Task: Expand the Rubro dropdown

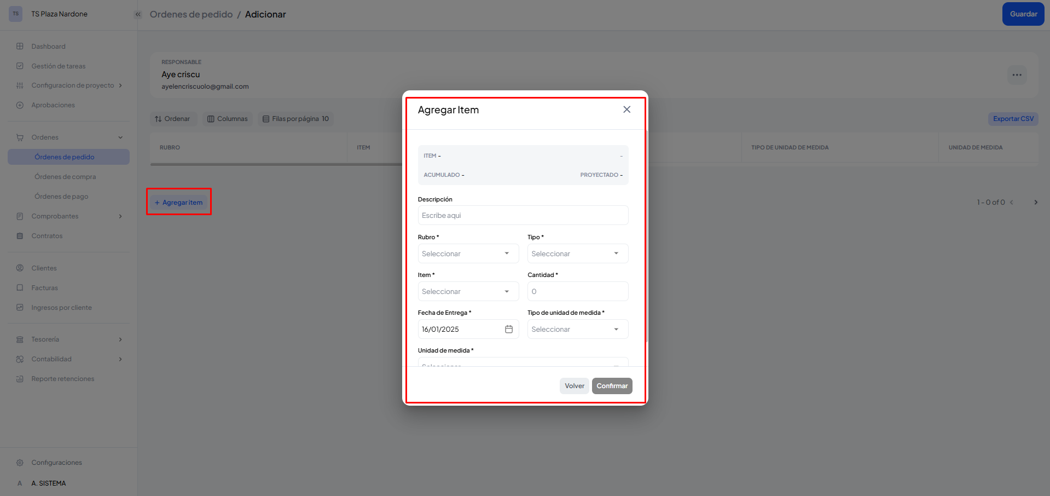Action: pos(468,253)
